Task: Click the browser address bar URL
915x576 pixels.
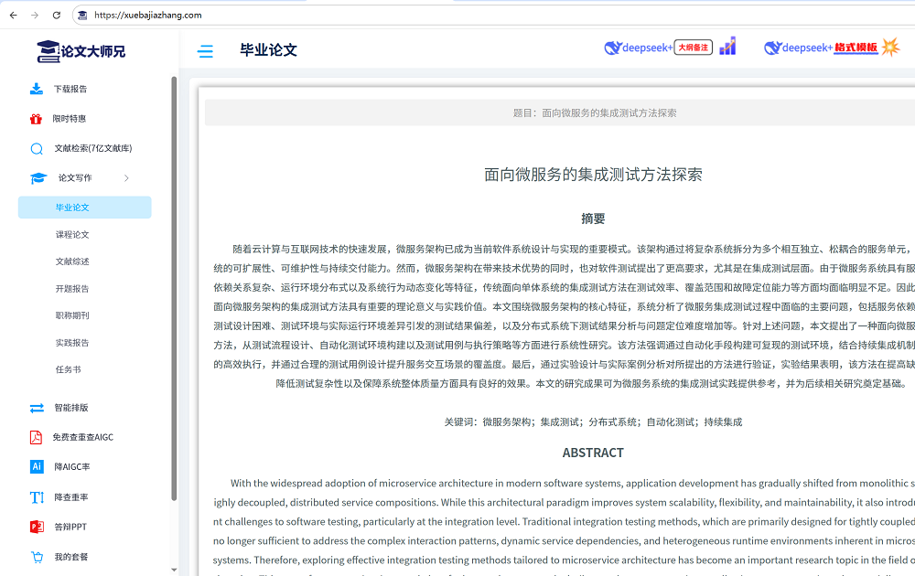Action: point(148,16)
